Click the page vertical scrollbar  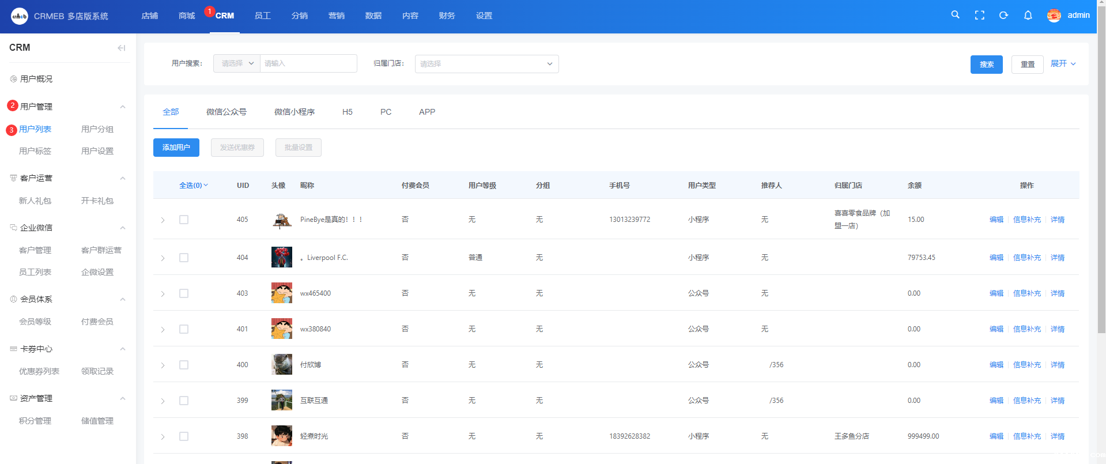coord(1101,173)
